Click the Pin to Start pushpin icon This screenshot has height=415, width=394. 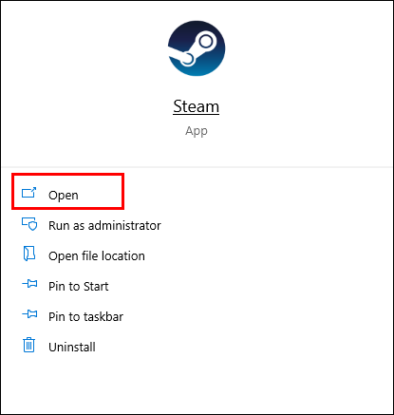[x=29, y=284]
